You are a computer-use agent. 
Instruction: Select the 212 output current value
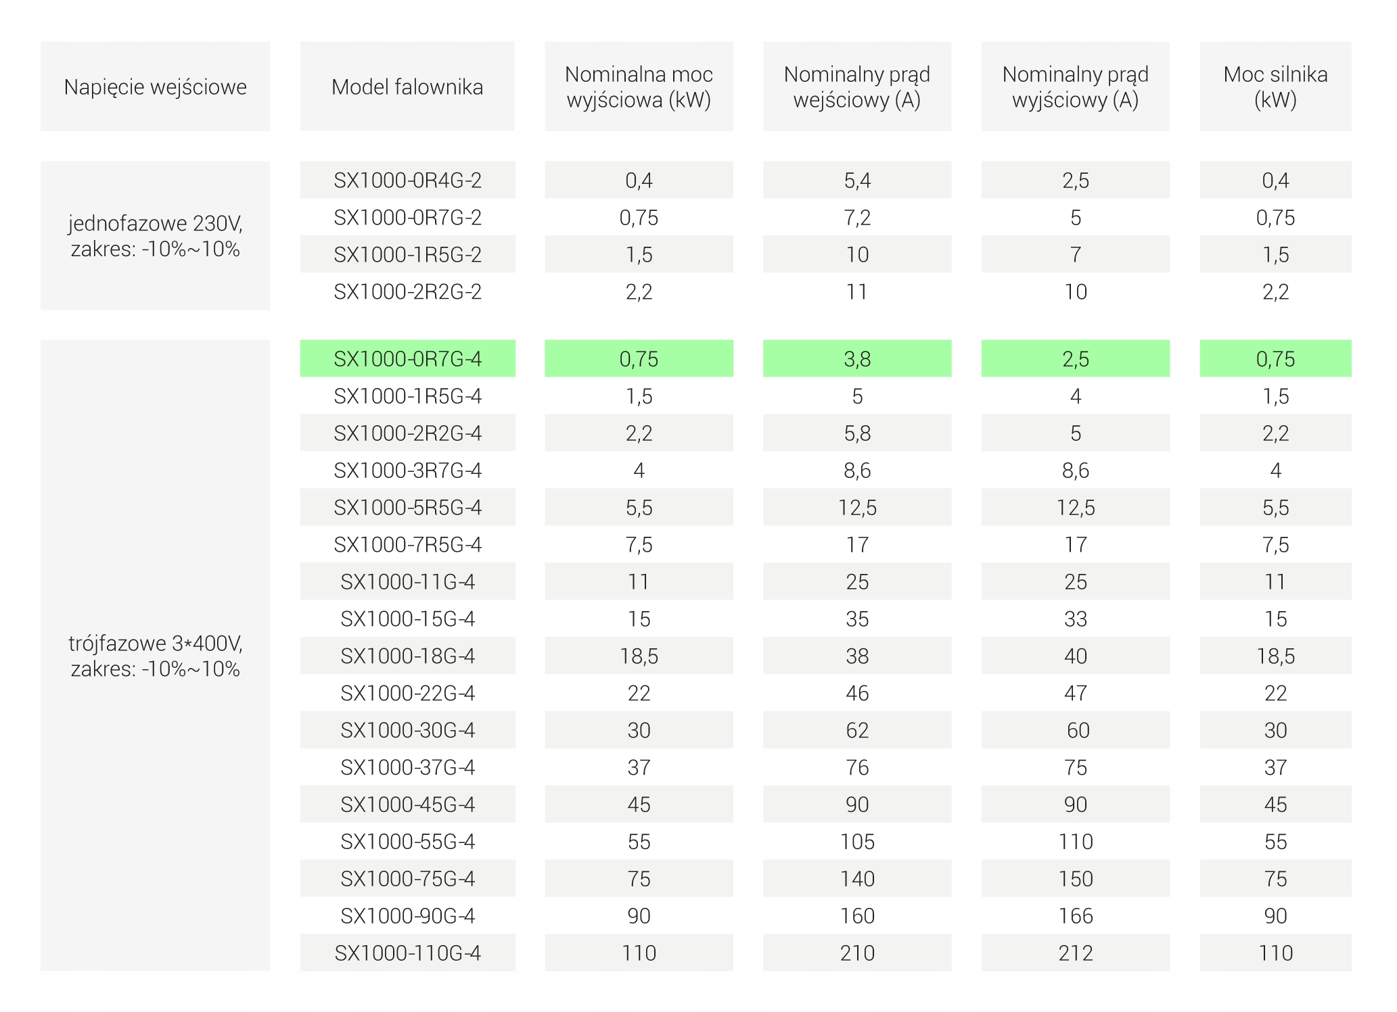point(1075,953)
